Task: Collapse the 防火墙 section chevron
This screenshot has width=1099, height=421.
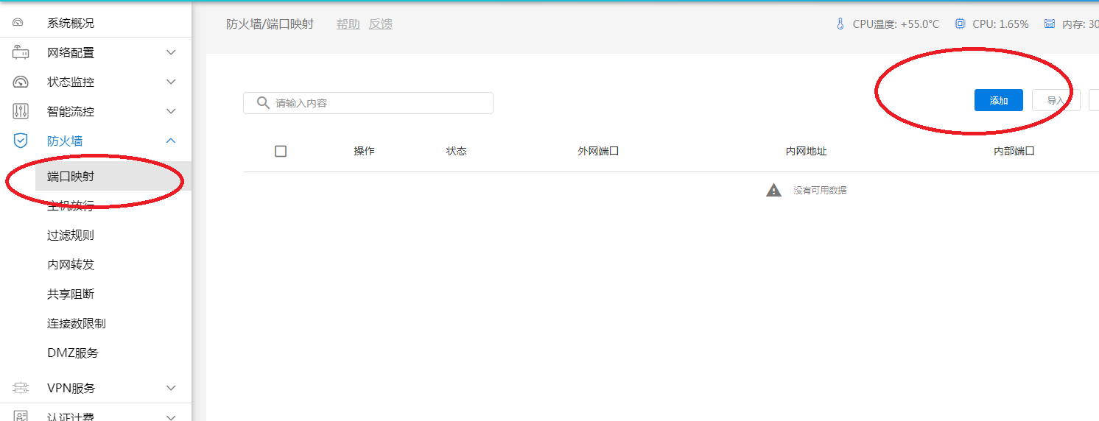Action: pos(171,141)
